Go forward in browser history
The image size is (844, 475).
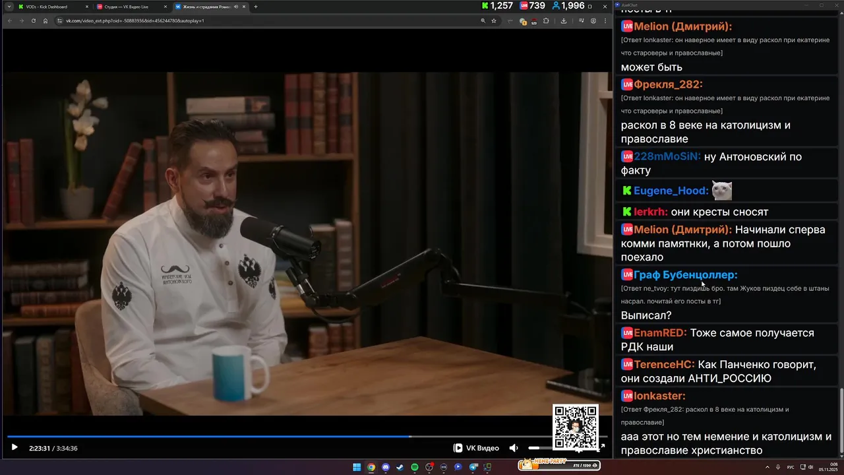(x=22, y=20)
